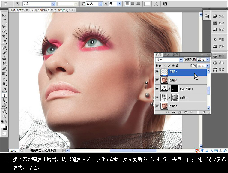Click the 色彩平衡 1 layer mask thumbnail
The width and height of the screenshot is (228, 173).
tap(175, 89)
